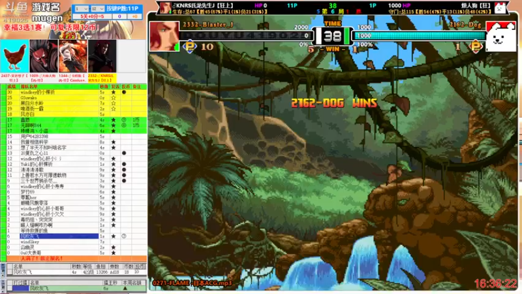Click the 秒数 column header in queue table
The image size is (522, 294).
(104, 86)
